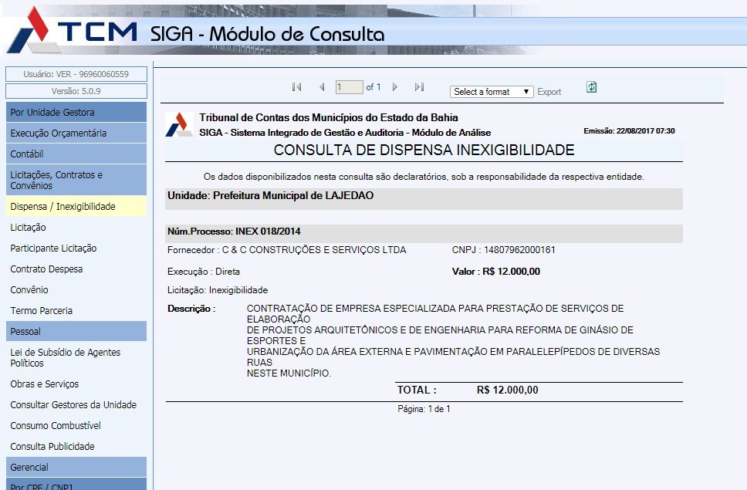
Task: Jump to last report page
Action: pyautogui.click(x=419, y=87)
